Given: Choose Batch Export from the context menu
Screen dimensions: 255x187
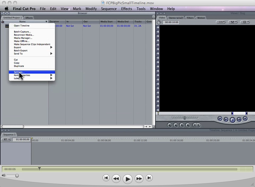Looking at the screenshot, I should [32, 51].
